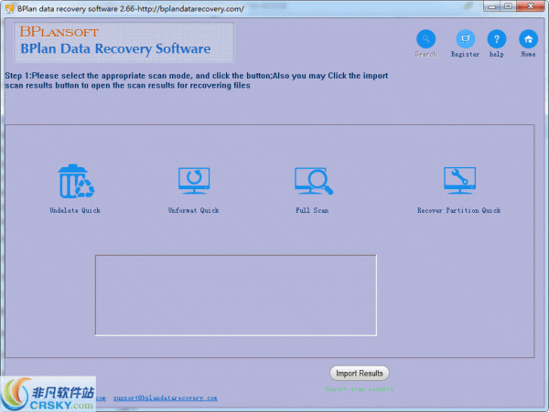Screen dimensions: 549x412
Task: Minimize the BPlan window
Action: point(492,6)
